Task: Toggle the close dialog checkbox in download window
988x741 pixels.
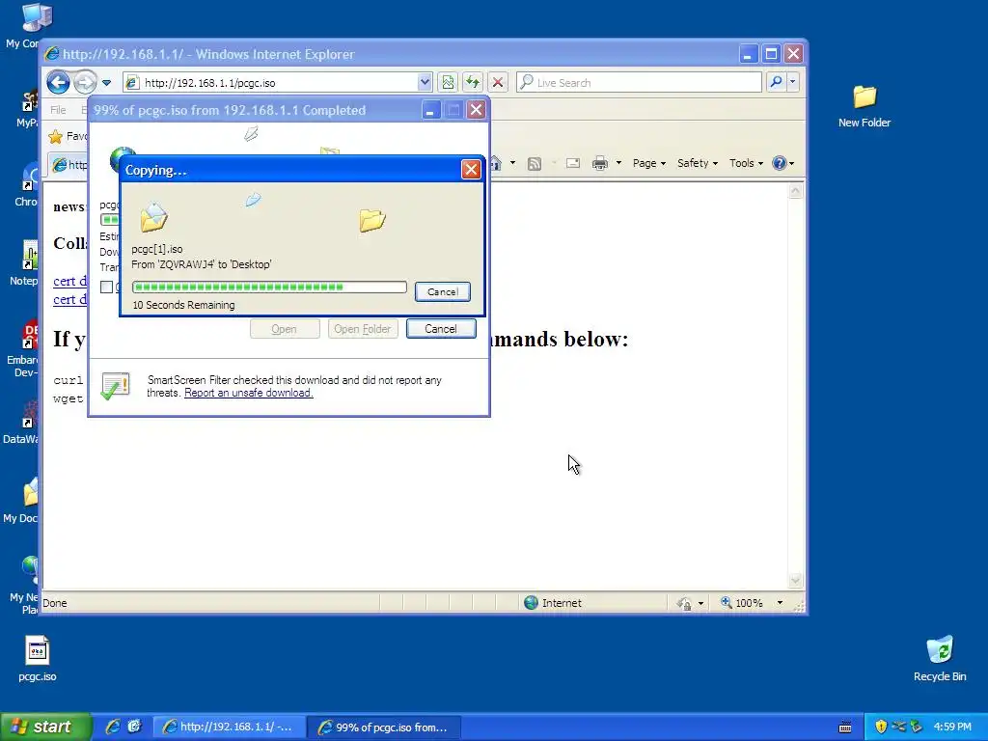Action: 106,288
